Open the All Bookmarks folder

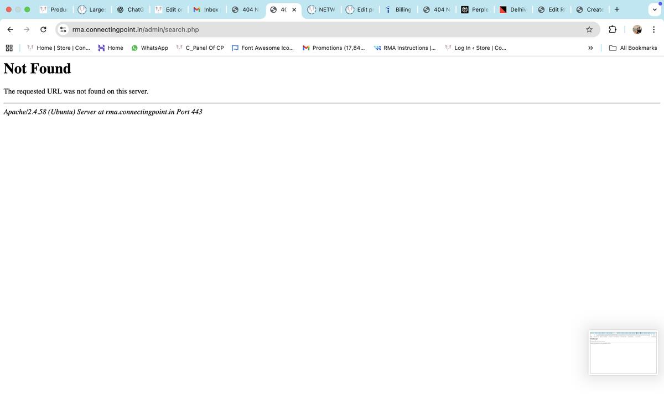click(633, 48)
